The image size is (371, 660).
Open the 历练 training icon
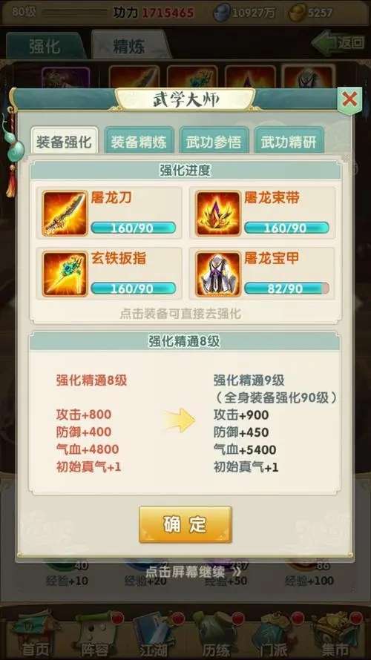coord(215,635)
